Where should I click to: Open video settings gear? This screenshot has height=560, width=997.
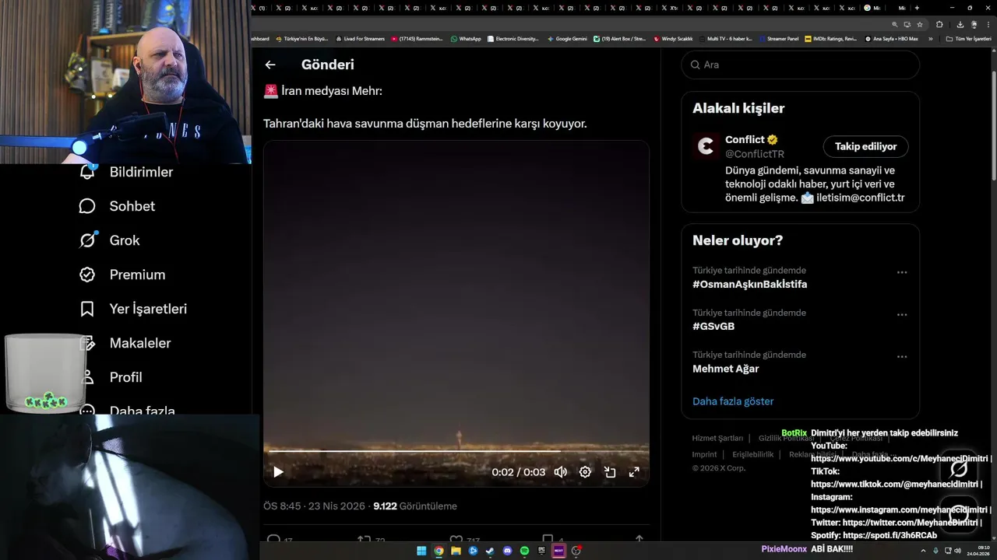click(585, 471)
